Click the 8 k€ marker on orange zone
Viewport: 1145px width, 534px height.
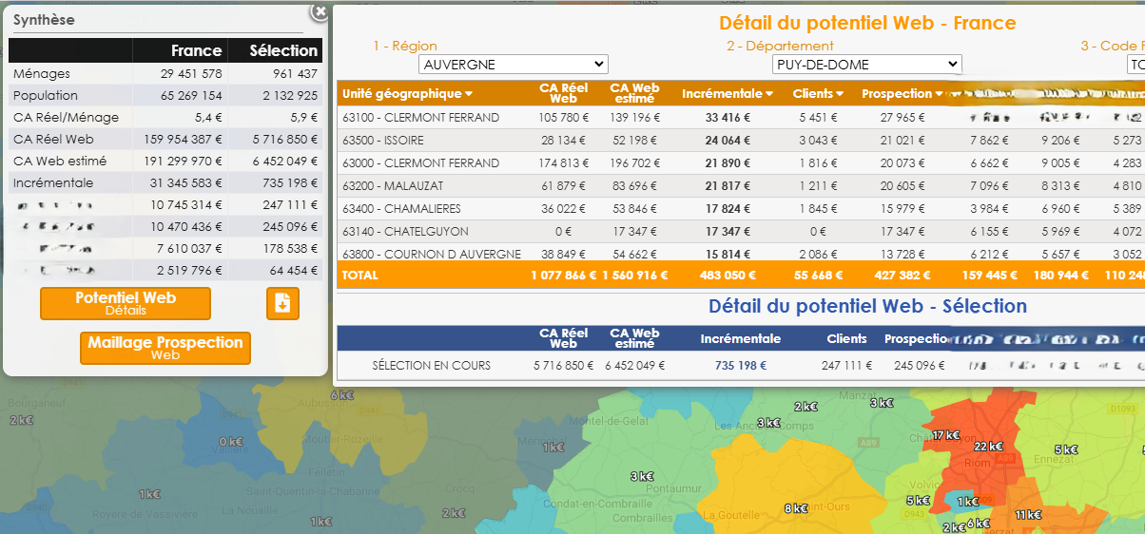[x=796, y=508]
